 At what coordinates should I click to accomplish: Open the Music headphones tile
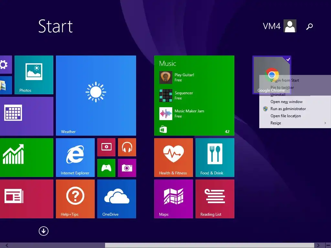coord(127,147)
